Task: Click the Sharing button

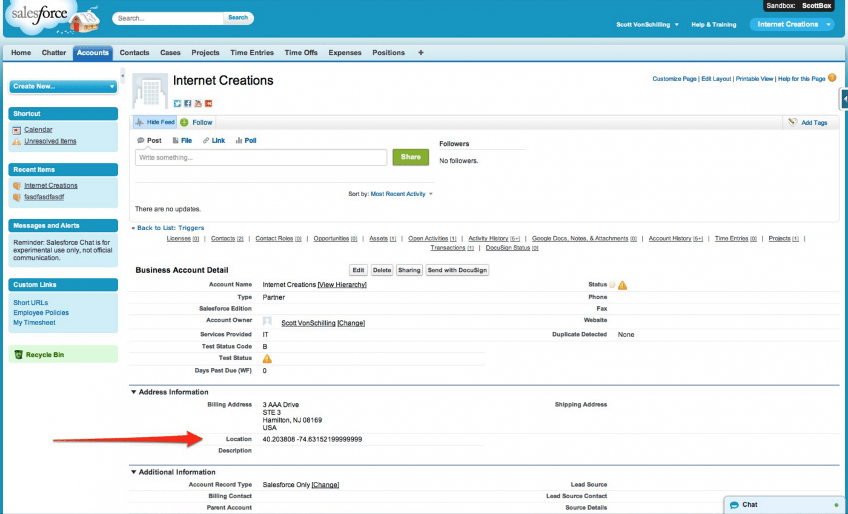Action: pos(409,270)
